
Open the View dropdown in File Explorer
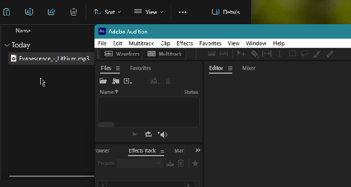pos(149,12)
